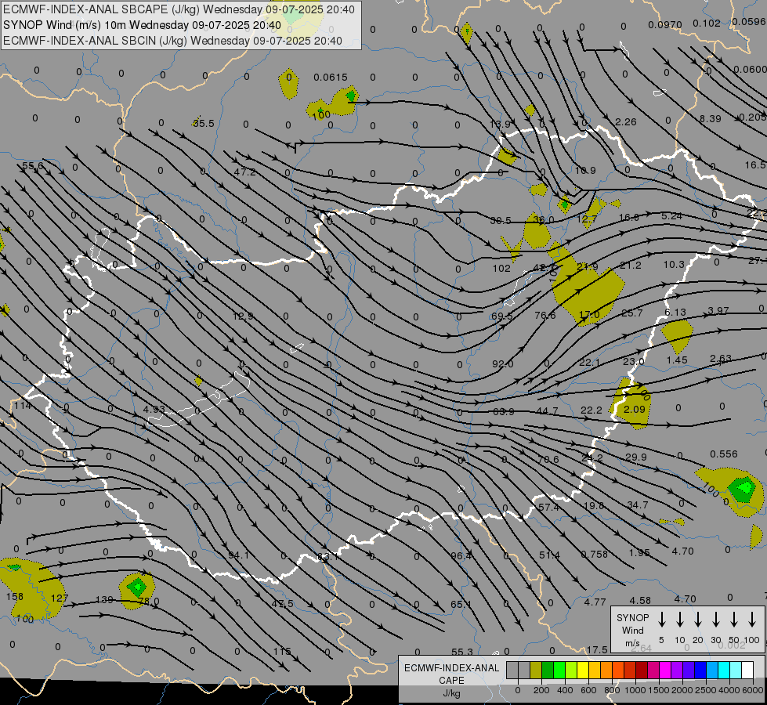Click the map value '10.9'
This screenshot has width=767, height=705.
(585, 170)
